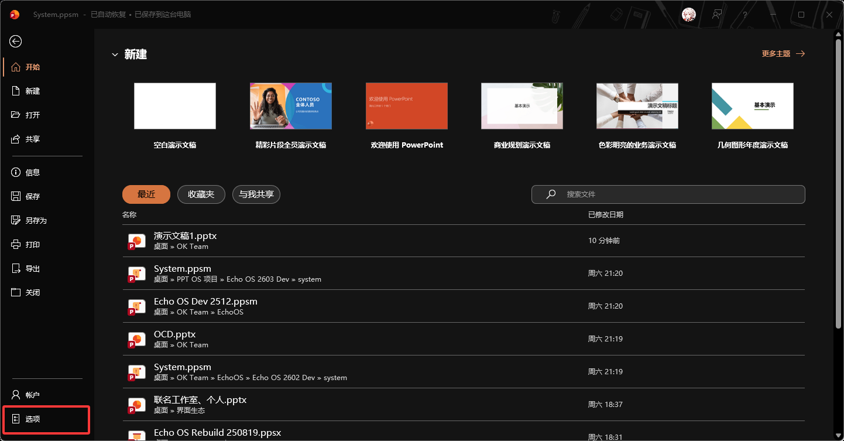Select 商业规划演示文稿 template
844x441 pixels.
[x=522, y=106]
